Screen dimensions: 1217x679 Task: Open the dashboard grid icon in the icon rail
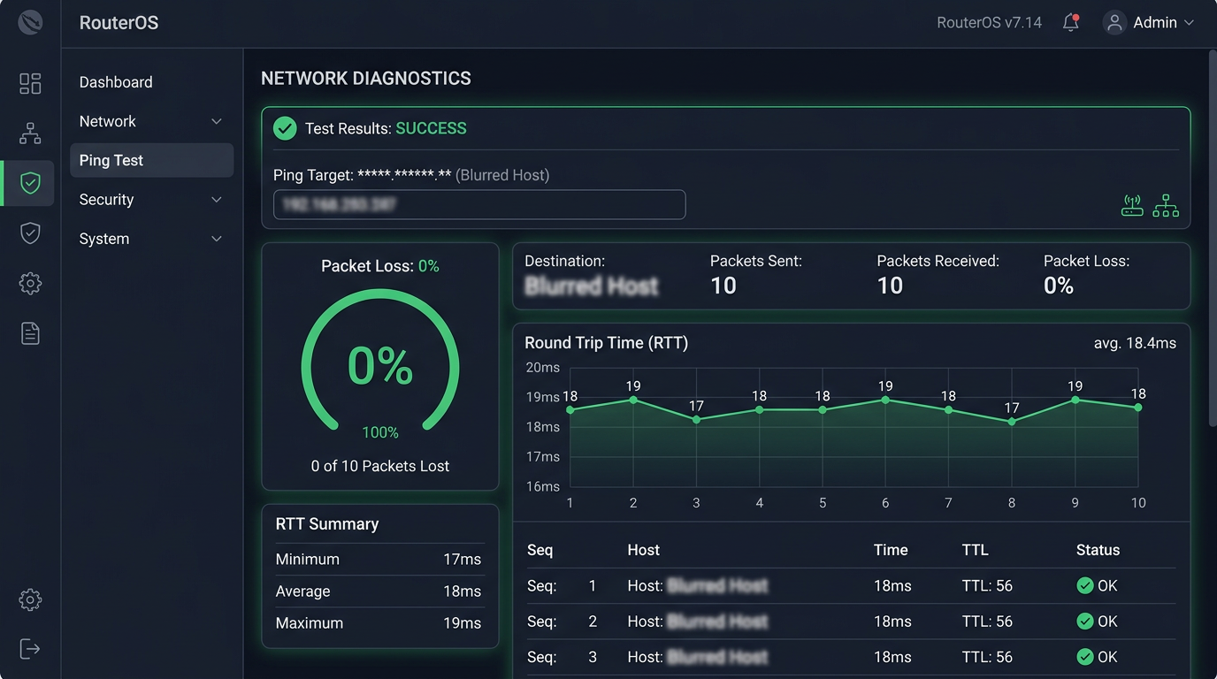pyautogui.click(x=30, y=83)
